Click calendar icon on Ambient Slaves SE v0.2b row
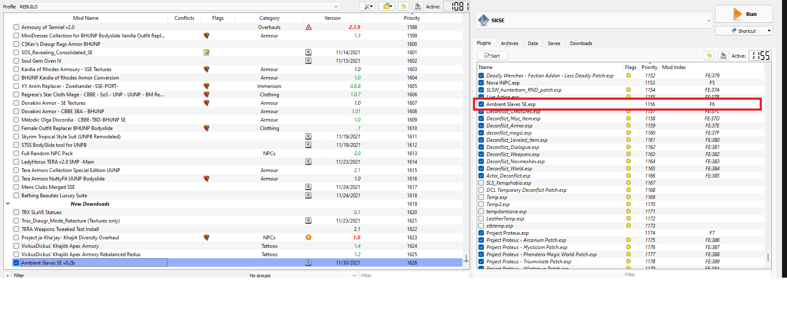Image resolution: width=787 pixels, height=318 pixels. (x=308, y=263)
